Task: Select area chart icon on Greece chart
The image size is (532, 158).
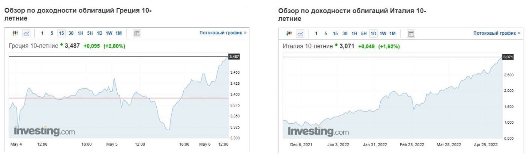Action: 27,33
